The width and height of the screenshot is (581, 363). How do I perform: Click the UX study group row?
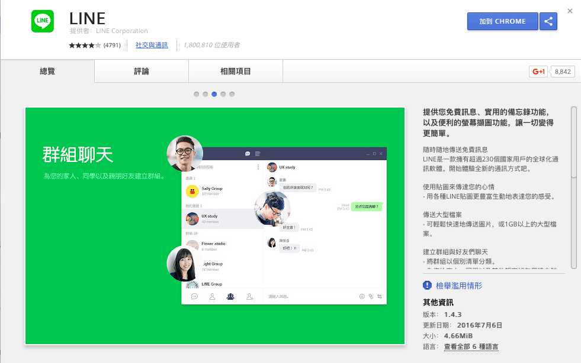point(222,219)
